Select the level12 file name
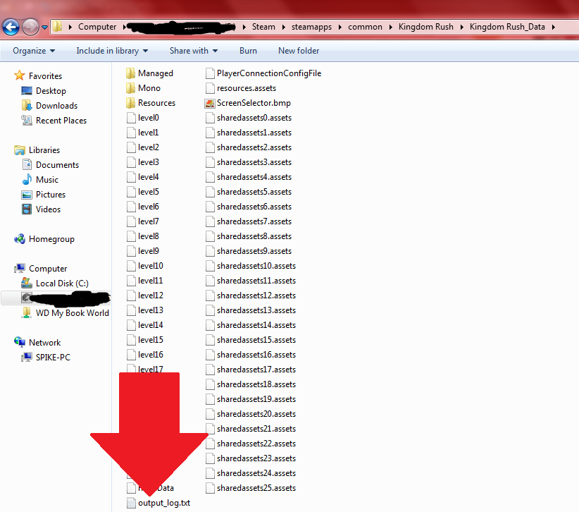 click(151, 295)
